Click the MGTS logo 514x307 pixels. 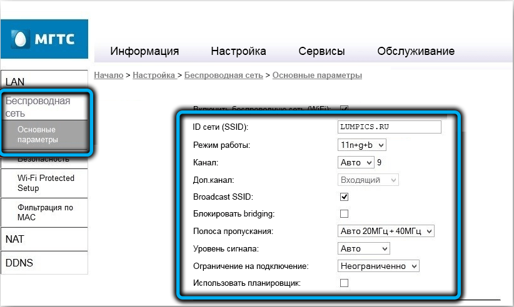(x=44, y=39)
